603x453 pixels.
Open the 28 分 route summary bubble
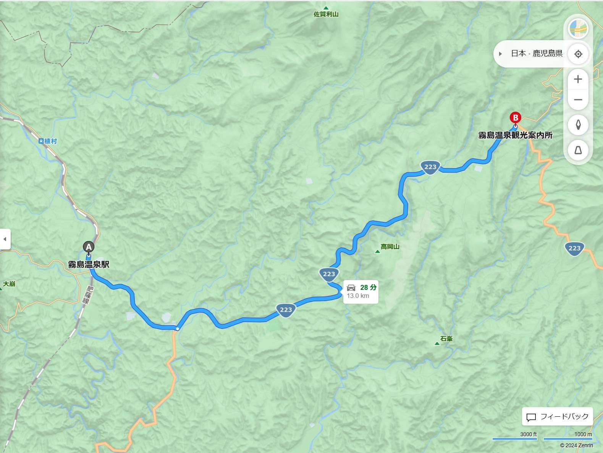tap(361, 291)
